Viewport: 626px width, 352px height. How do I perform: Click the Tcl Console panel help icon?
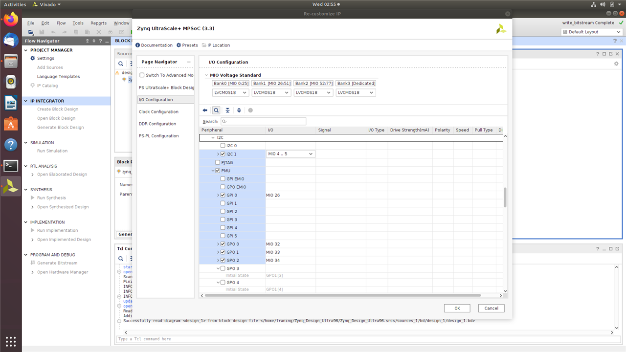point(598,249)
